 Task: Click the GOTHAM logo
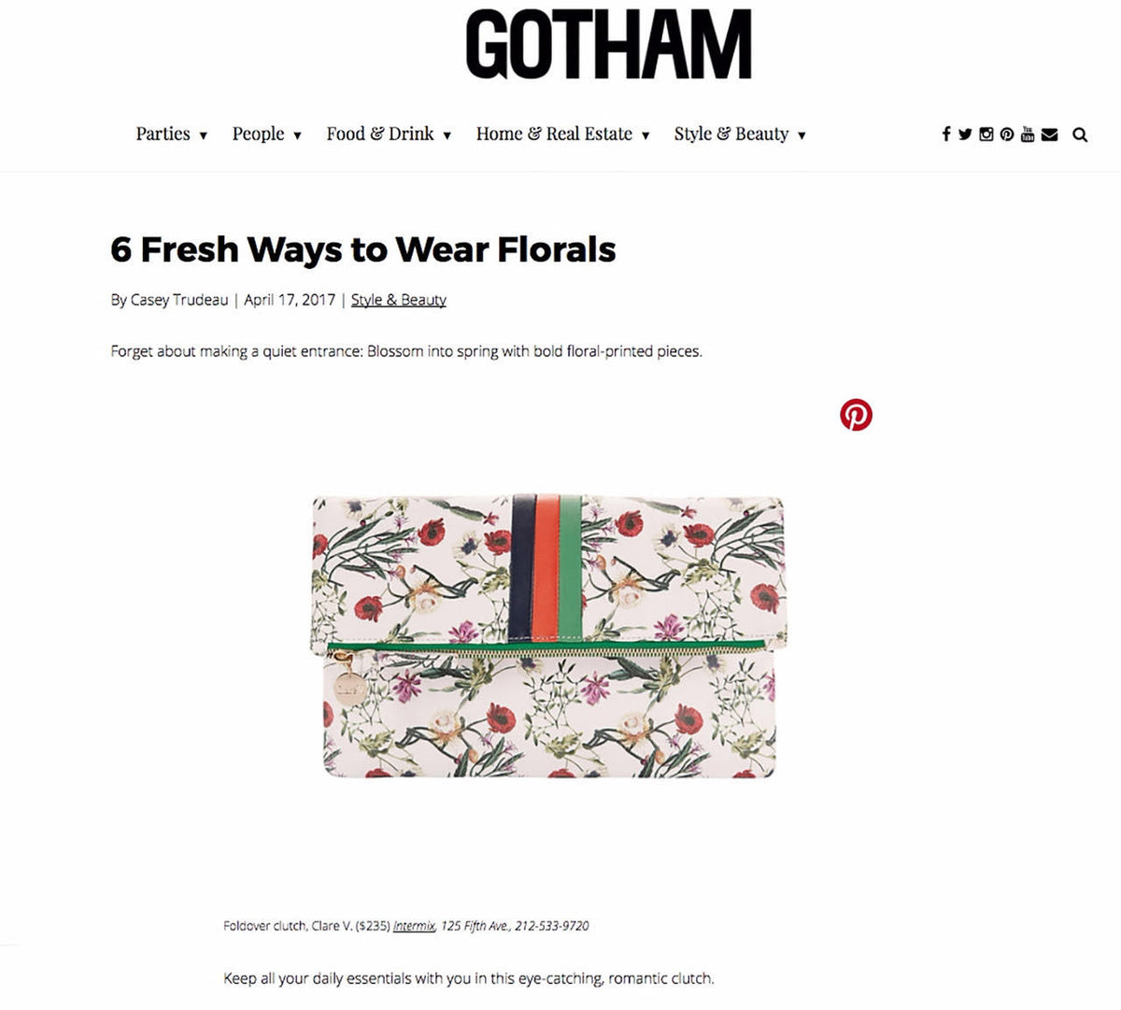[x=606, y=41]
